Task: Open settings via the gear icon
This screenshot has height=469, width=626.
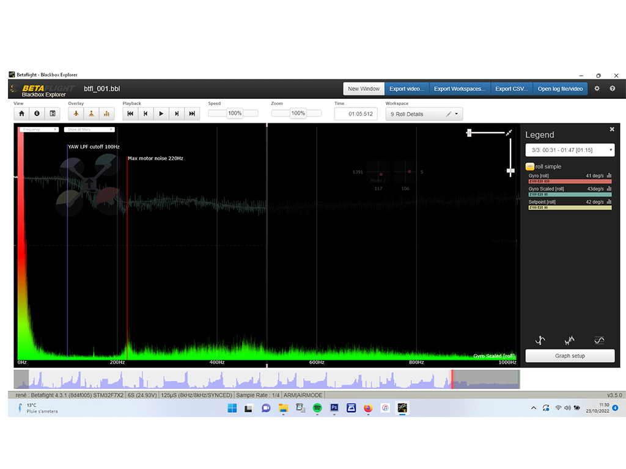Action: 597,89
